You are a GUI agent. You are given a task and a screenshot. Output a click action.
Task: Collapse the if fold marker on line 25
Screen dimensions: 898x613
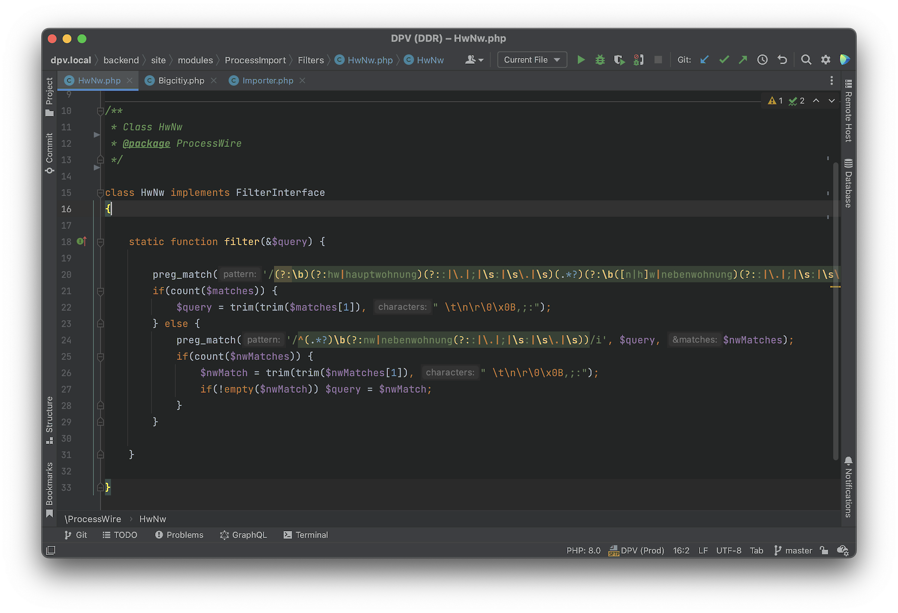(101, 356)
